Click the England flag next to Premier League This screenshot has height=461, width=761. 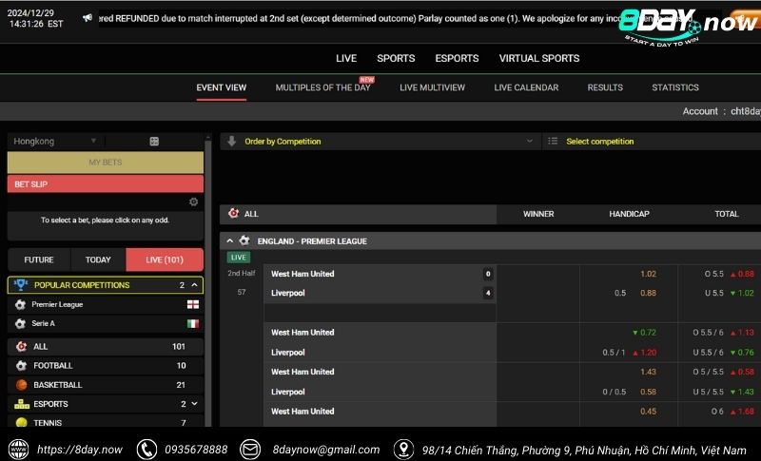coord(193,305)
